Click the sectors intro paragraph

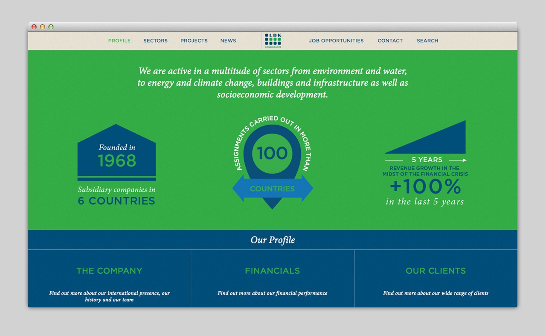pyautogui.click(x=273, y=82)
